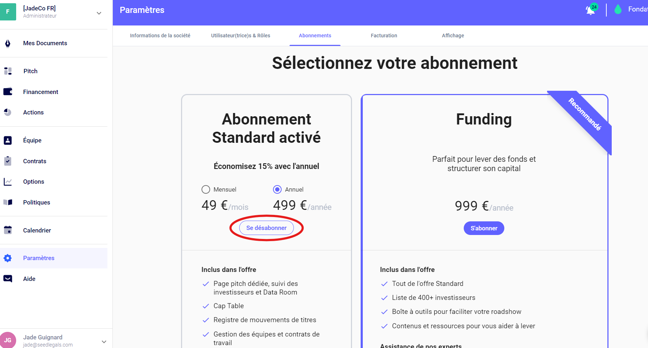Click the JG user avatar
Image resolution: width=648 pixels, height=348 pixels.
pyautogui.click(x=8, y=340)
